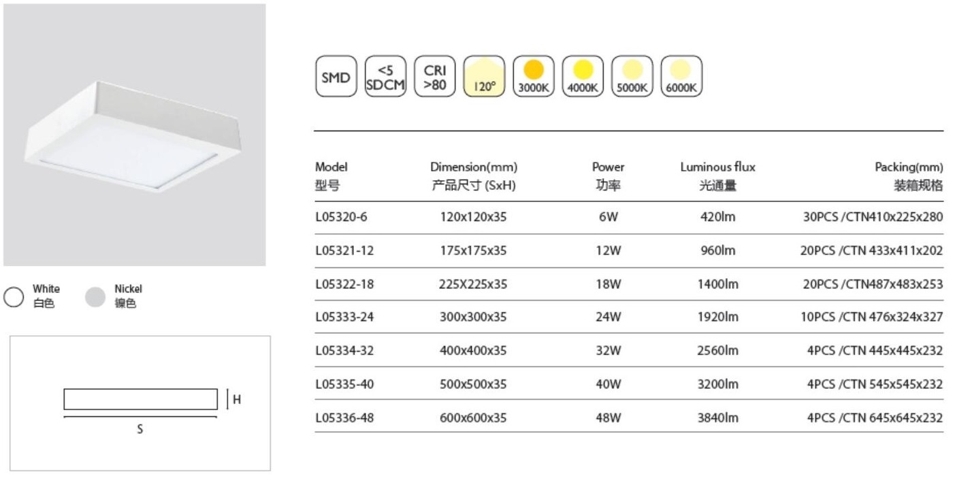Click packing 4PCS /CTN 545x545x232
Image resolution: width=955 pixels, height=493 pixels.
(x=875, y=384)
